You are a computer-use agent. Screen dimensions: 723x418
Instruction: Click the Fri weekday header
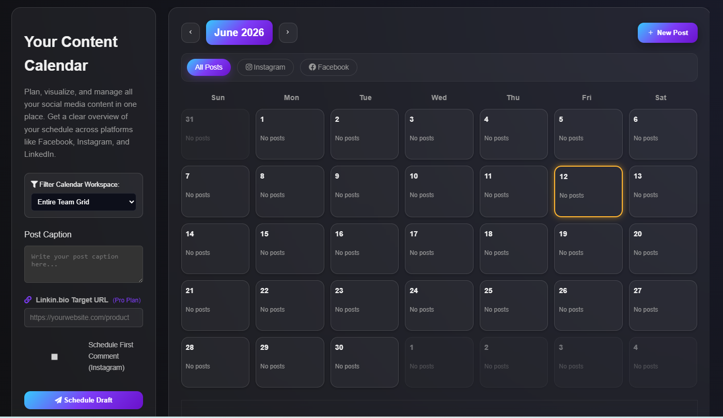[587, 98]
